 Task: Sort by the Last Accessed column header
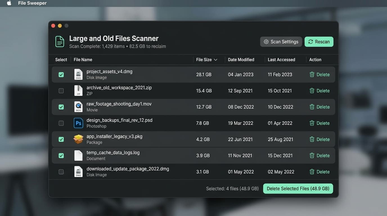coord(281,60)
